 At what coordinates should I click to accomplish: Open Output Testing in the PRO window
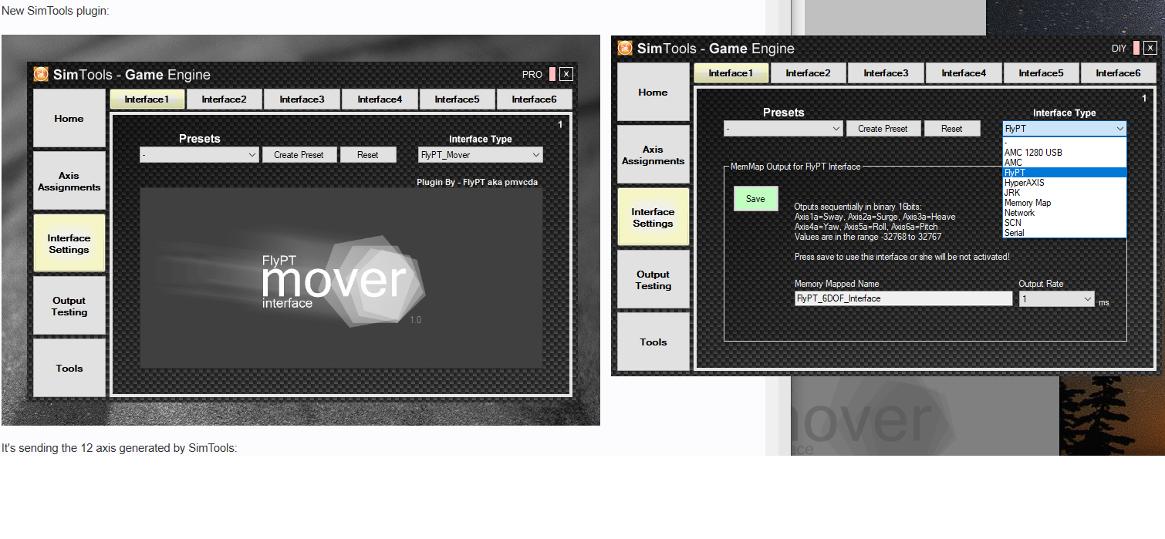pos(69,305)
